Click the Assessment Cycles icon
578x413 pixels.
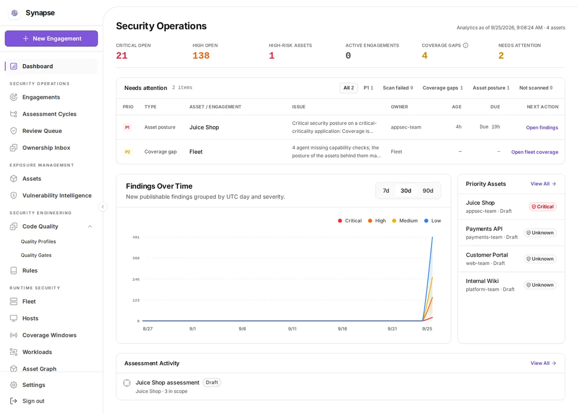click(13, 114)
